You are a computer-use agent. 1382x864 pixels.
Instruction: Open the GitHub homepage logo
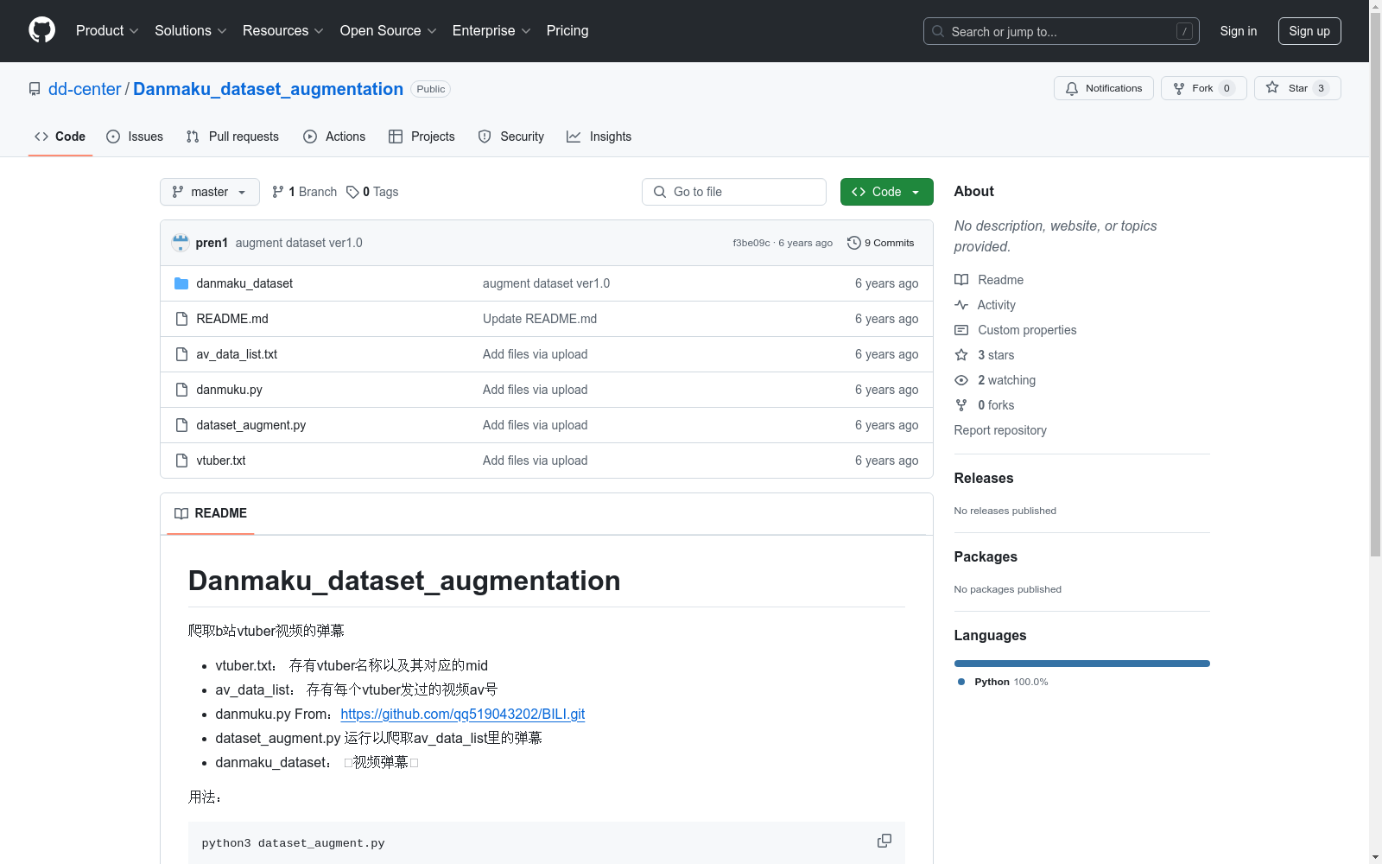(x=41, y=30)
